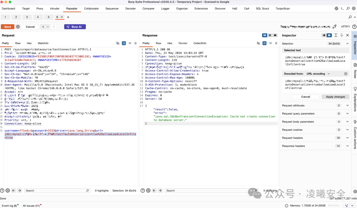The image size is (357, 208).
Task: Apply changes in Inspector
Action: [x=336, y=97]
